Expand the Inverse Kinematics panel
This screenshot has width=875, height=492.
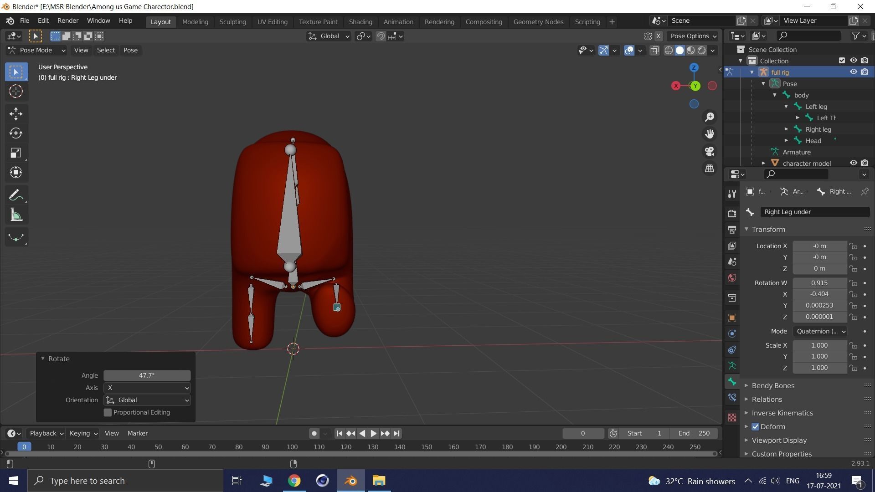(782, 413)
